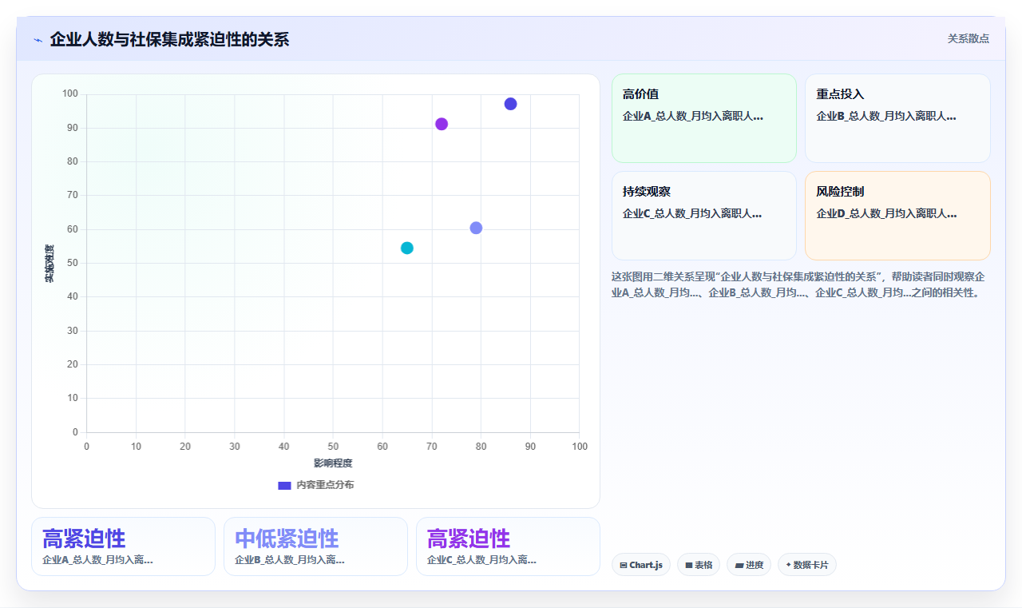Screen dimensions: 1022x608
Task: Open the 重点投入 quadrant card
Action: pyautogui.click(x=897, y=118)
